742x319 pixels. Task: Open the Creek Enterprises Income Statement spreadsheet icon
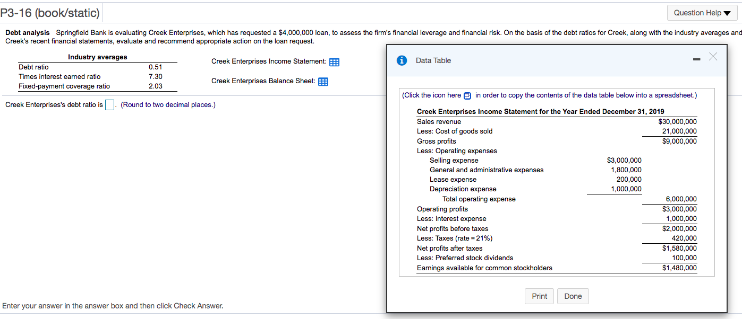click(334, 62)
